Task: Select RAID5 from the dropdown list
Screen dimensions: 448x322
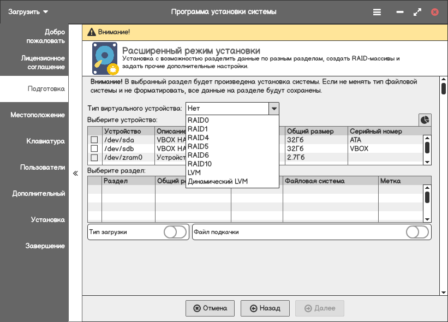Action: pyautogui.click(x=198, y=146)
